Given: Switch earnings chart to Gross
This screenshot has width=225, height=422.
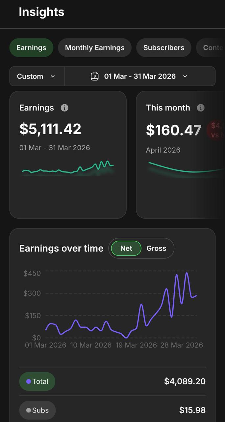Looking at the screenshot, I should tap(156, 248).
